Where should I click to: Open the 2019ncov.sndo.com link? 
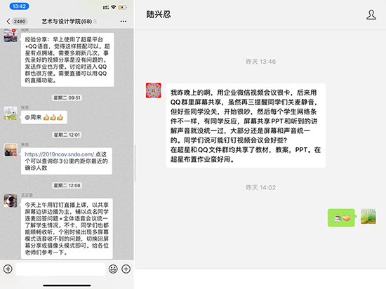tap(60, 154)
